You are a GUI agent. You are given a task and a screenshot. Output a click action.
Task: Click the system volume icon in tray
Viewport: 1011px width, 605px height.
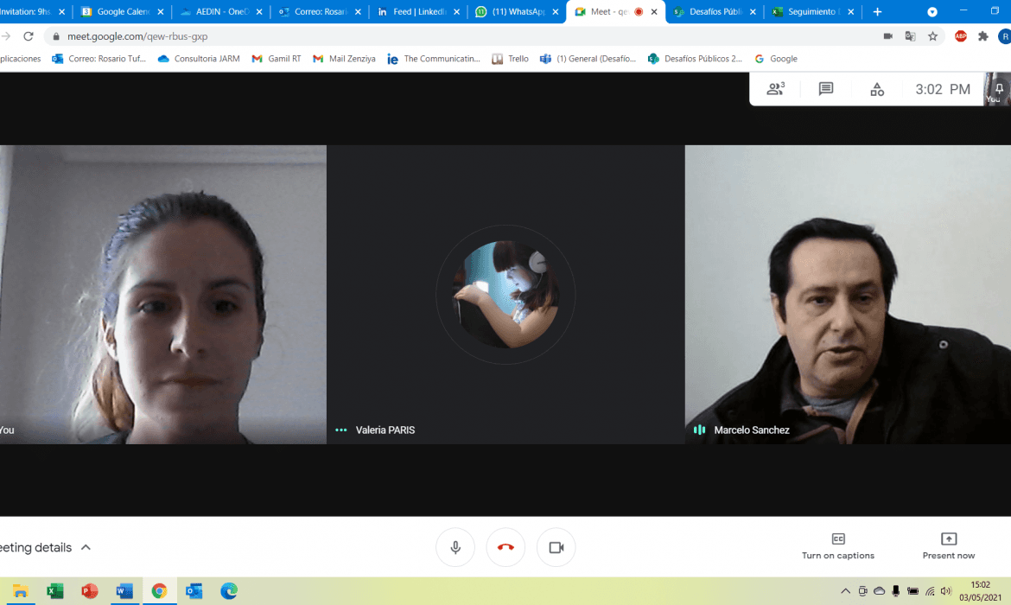[946, 591]
